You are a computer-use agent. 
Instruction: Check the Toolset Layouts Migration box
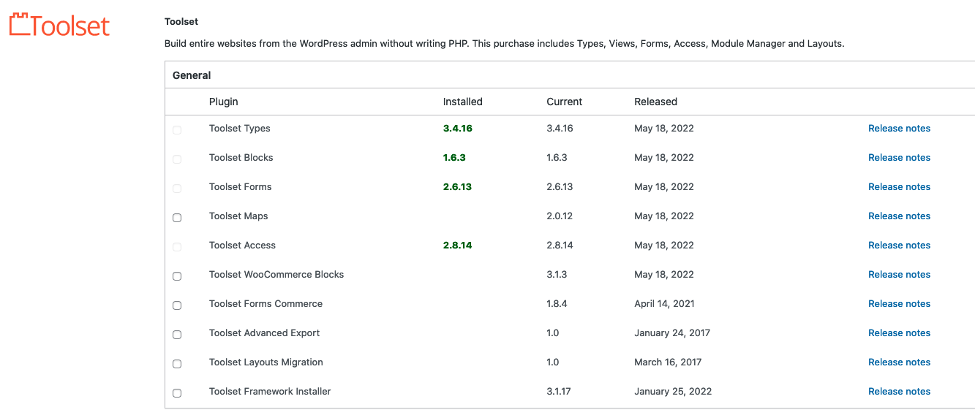tap(177, 364)
